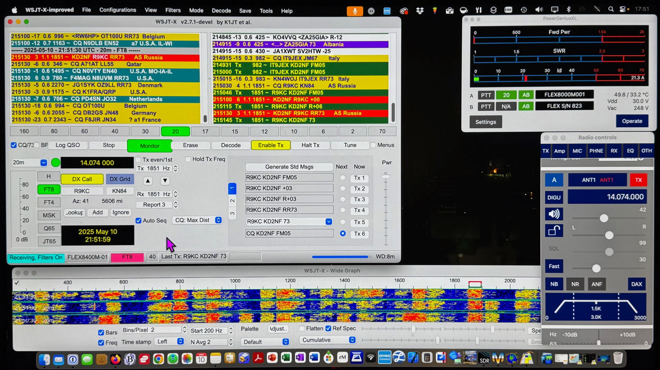Launch Microsoft Word from the dock
Screen dimensions: 660x370
(314, 358)
